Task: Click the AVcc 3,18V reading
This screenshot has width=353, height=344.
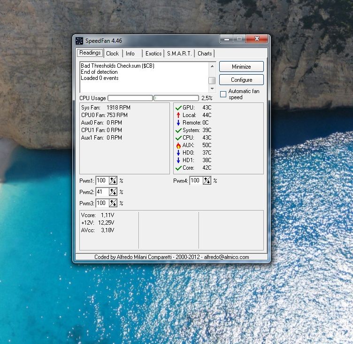Action: (x=98, y=230)
